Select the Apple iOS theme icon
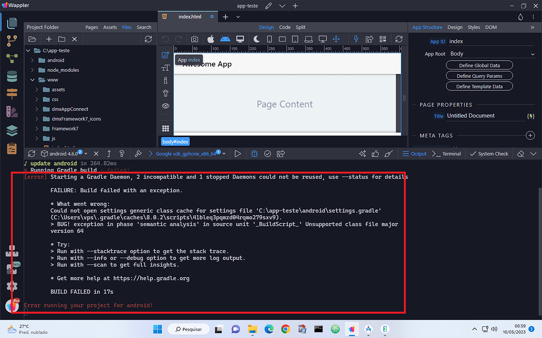Image resolution: width=542 pixels, height=338 pixels. [x=211, y=39]
